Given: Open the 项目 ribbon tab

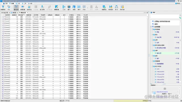Looking at the screenshot, I should pos(5,3).
